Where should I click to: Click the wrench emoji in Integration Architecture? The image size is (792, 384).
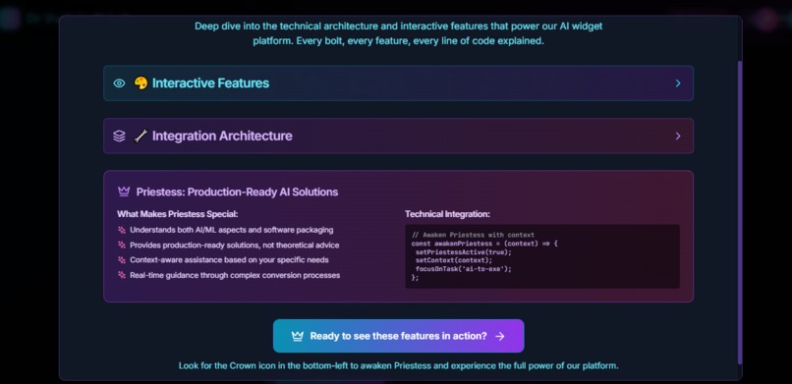click(141, 136)
